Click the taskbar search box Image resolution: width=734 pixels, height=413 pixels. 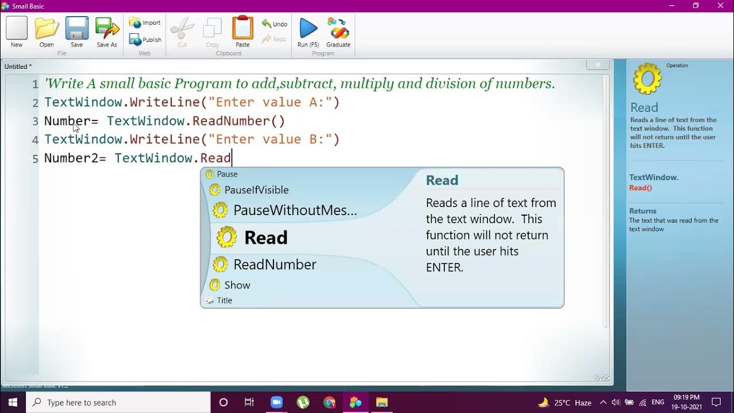click(x=118, y=402)
